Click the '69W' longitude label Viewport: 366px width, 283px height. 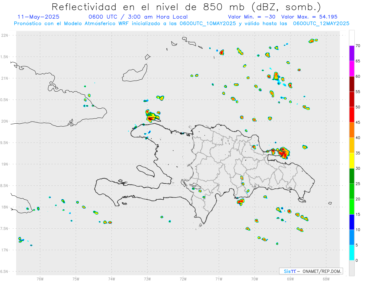[x=290, y=278]
